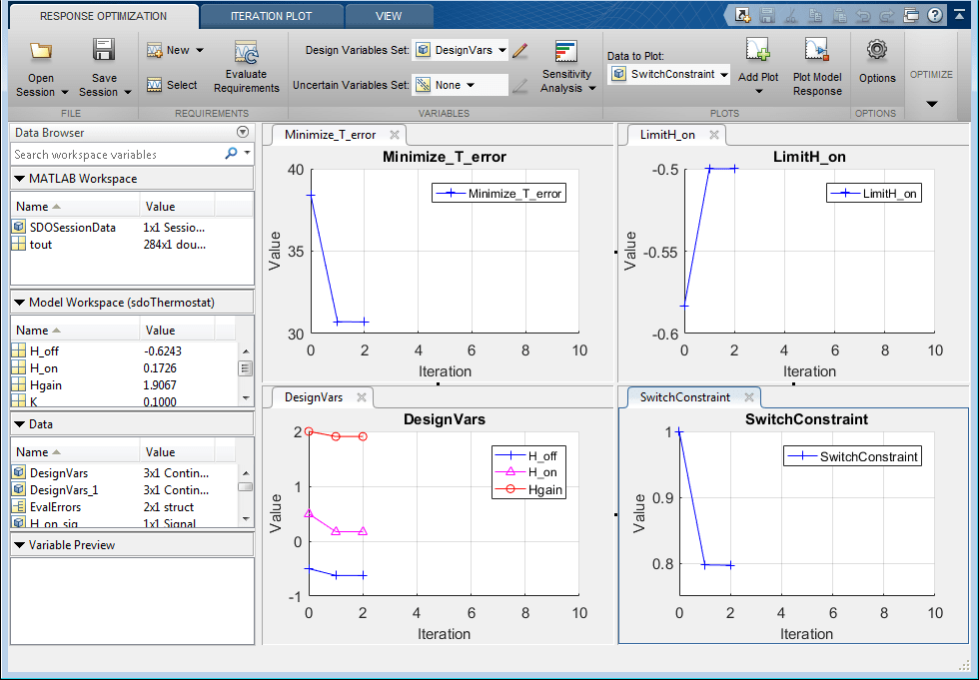Click the Data list scrollbar down arrow
The width and height of the screenshot is (979, 680).
[x=246, y=518]
